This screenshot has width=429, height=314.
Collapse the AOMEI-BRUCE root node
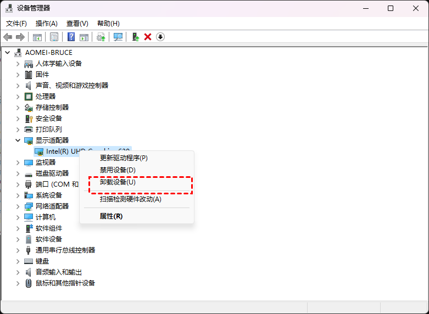coord(7,53)
